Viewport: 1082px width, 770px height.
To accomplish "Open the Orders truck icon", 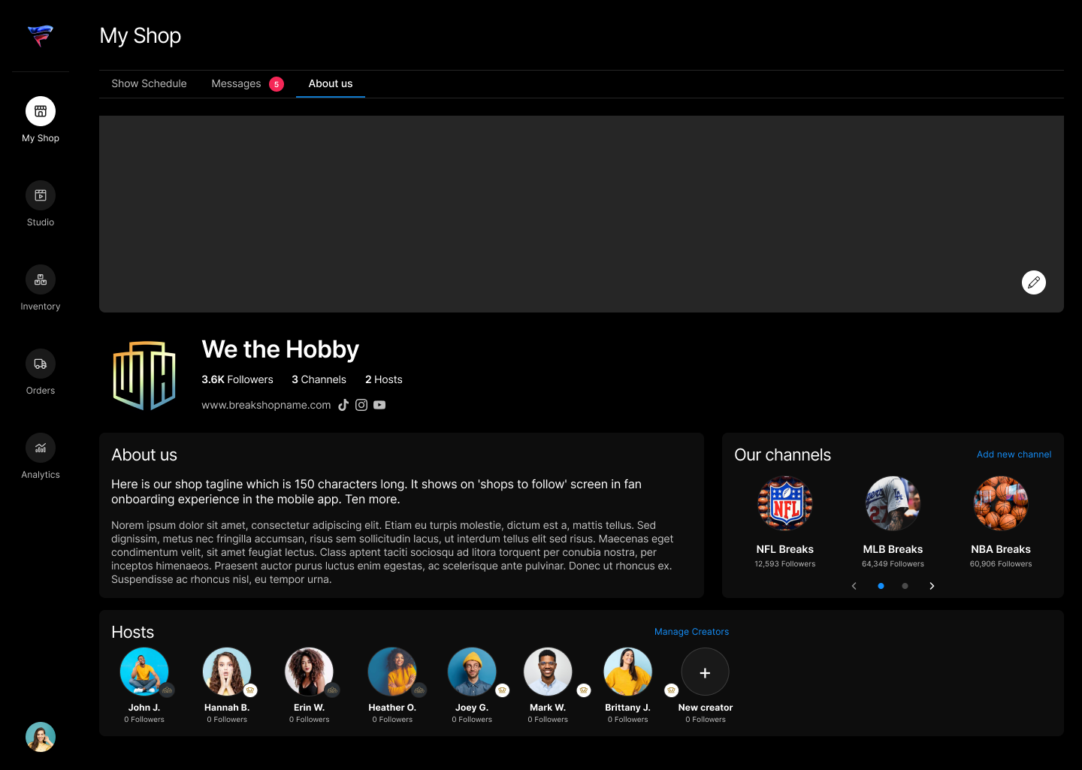I will tap(41, 364).
